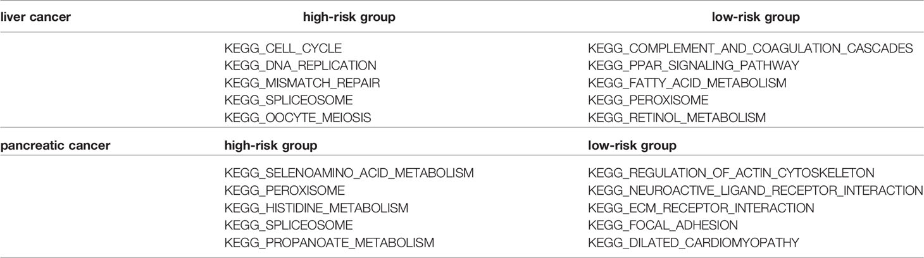Image resolution: width=924 pixels, height=258 pixels.
Task: Click KEGG_OOCYTE_MEIOSIS text
Action: click(298, 118)
